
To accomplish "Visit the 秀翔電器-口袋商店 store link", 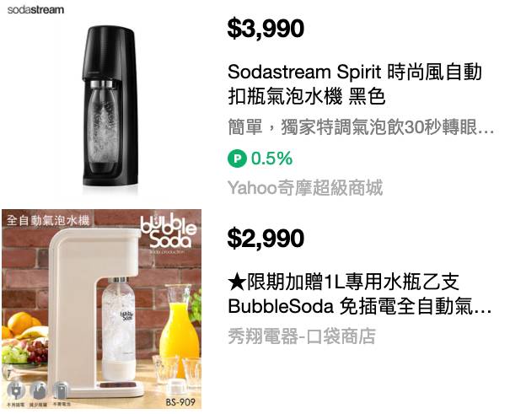I will coord(302,336).
